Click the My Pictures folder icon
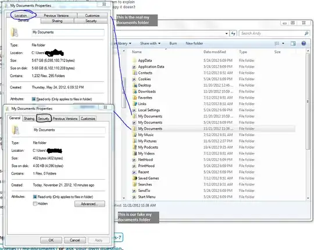Image resolution: width=314 pixels, height=250 pixels. pyautogui.click(x=134, y=141)
